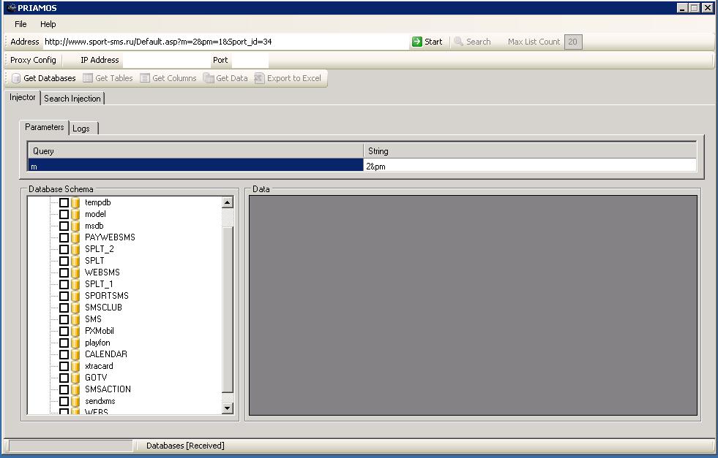
Task: Select the SMSACTION database name
Action: tap(108, 389)
